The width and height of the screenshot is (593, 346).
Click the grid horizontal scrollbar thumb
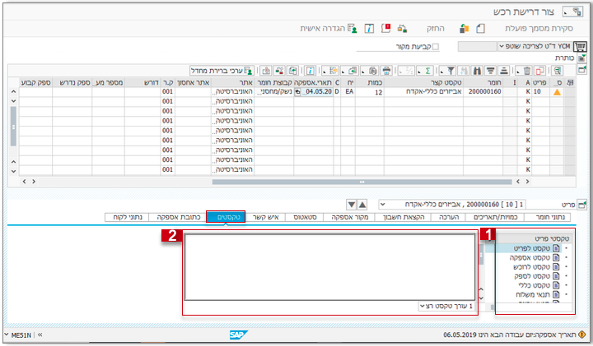tap(362, 182)
